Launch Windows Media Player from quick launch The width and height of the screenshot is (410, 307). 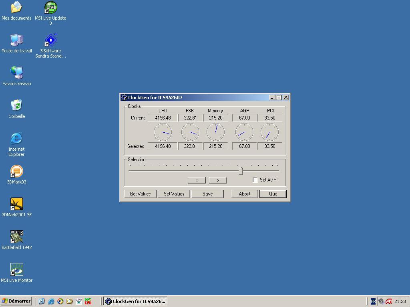(60, 301)
